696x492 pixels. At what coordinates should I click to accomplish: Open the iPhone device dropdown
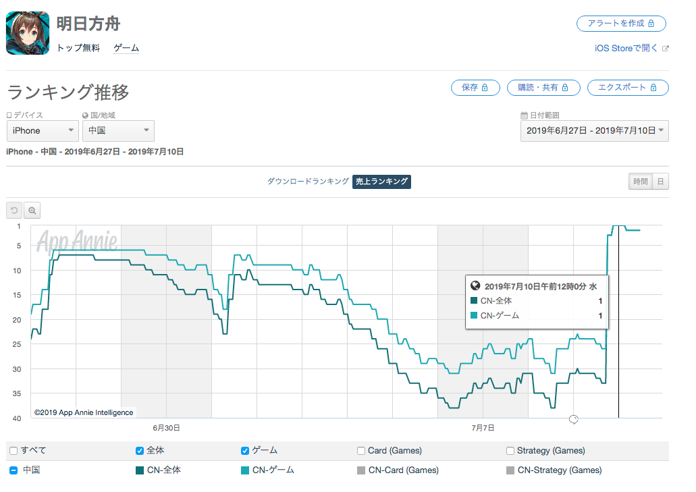coord(43,131)
